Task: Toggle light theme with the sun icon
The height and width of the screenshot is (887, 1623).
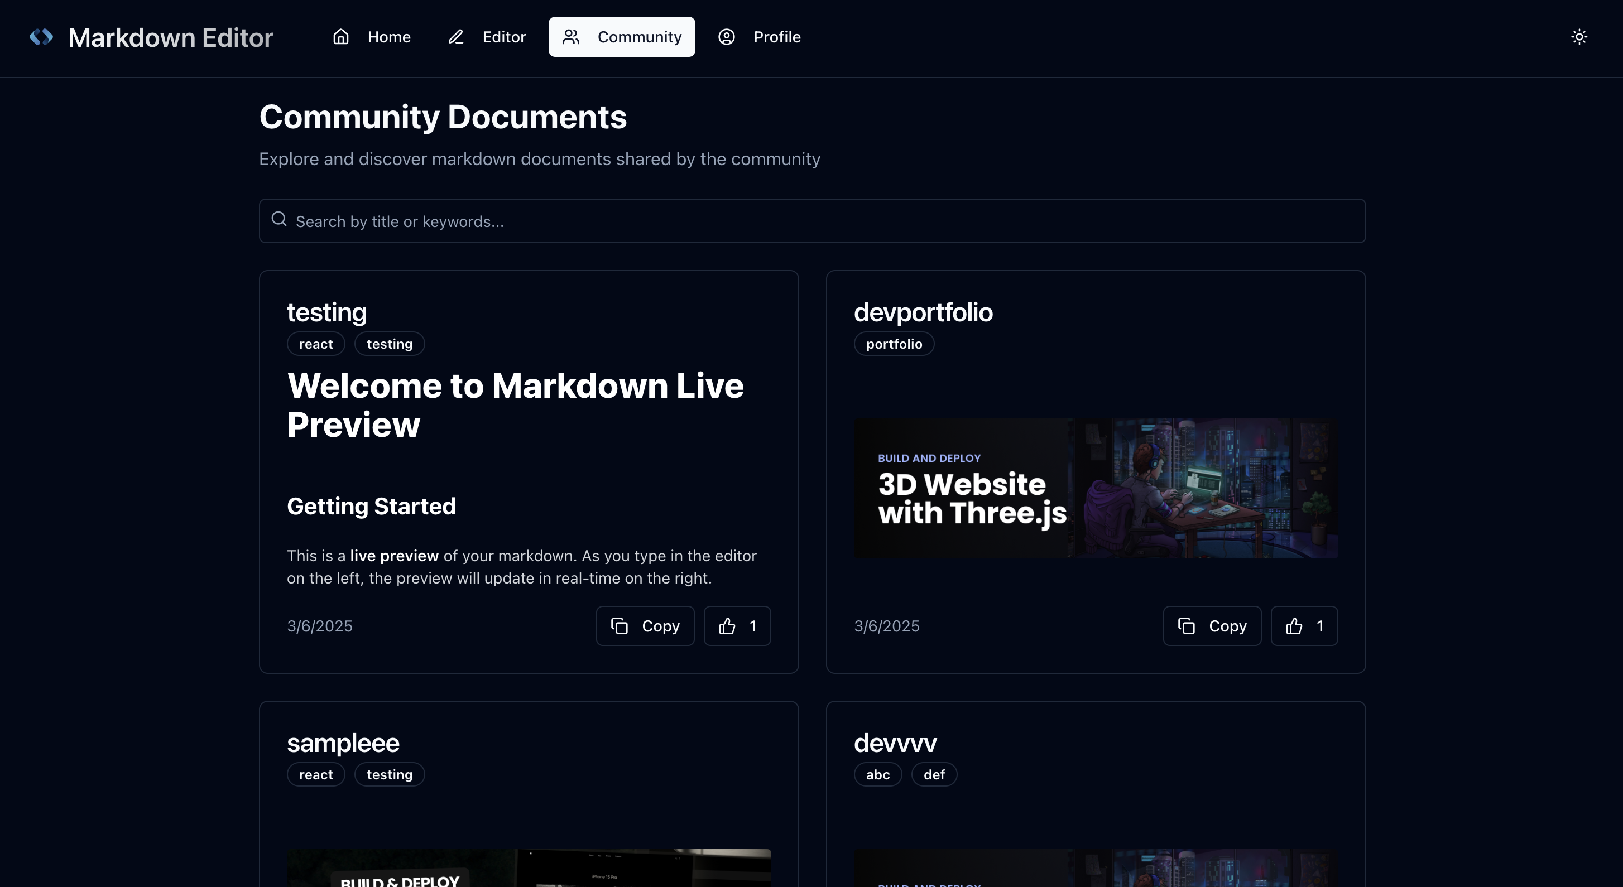Action: (1579, 37)
